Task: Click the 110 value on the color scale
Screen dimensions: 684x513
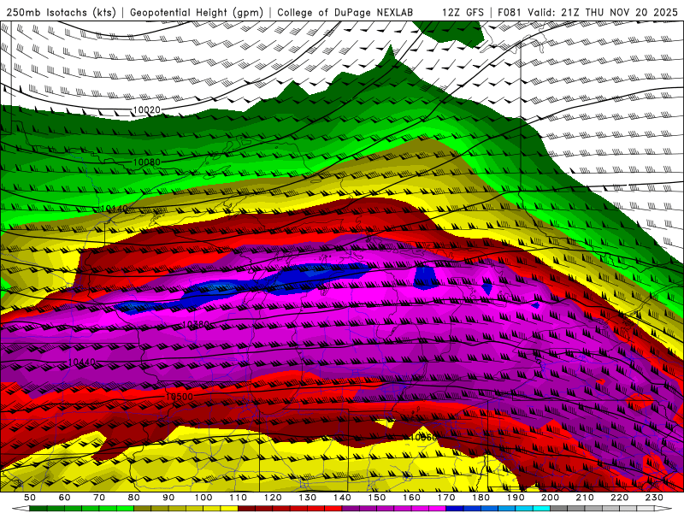Action: (x=238, y=498)
